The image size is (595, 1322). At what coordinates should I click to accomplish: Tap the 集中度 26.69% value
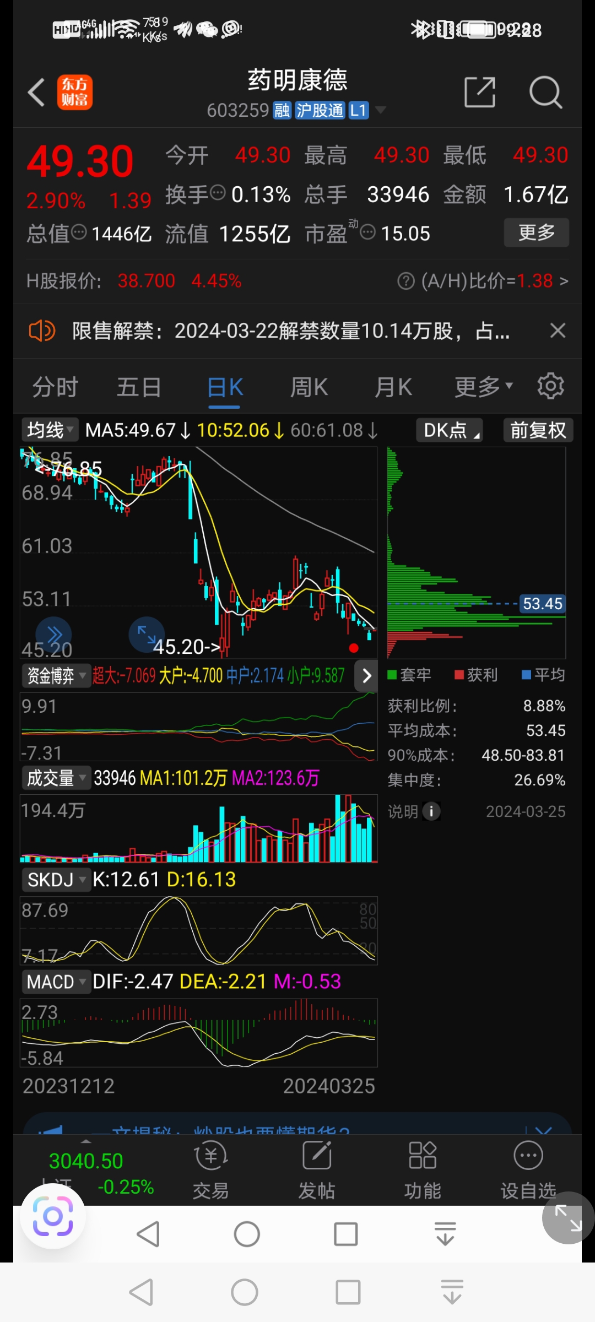(x=540, y=780)
